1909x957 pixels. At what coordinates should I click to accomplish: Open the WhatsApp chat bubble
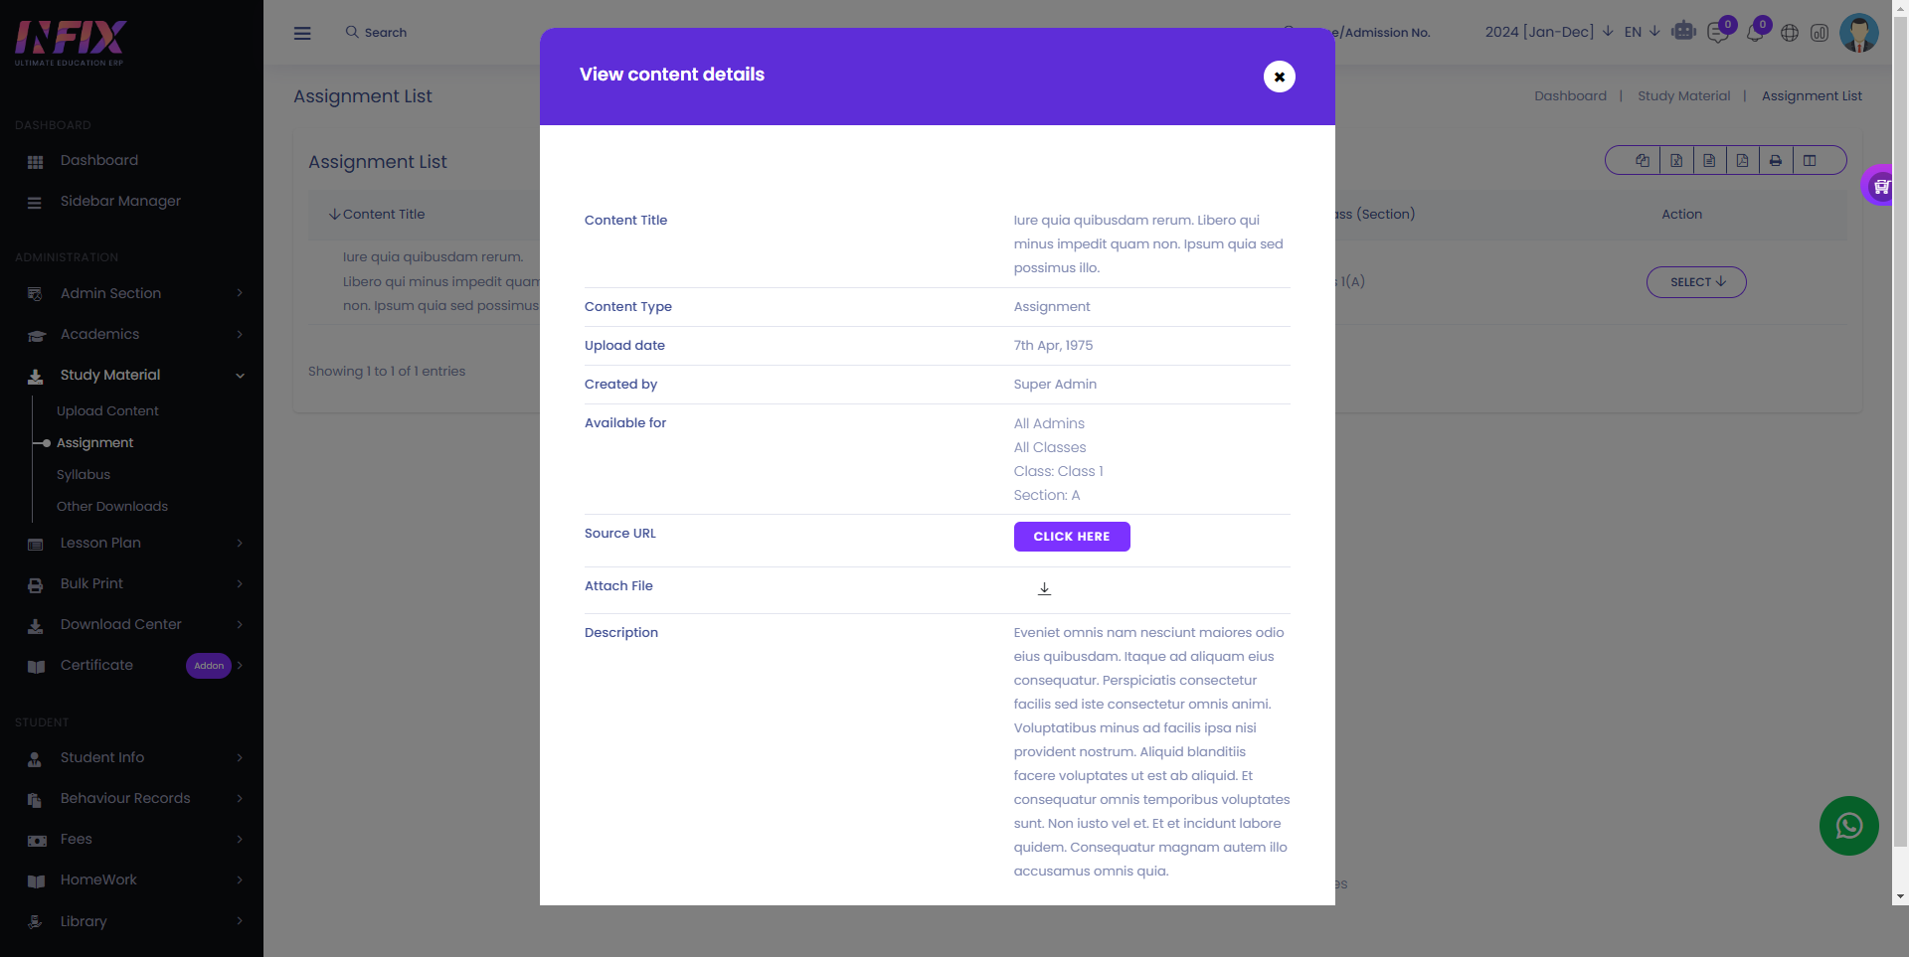[1848, 826]
